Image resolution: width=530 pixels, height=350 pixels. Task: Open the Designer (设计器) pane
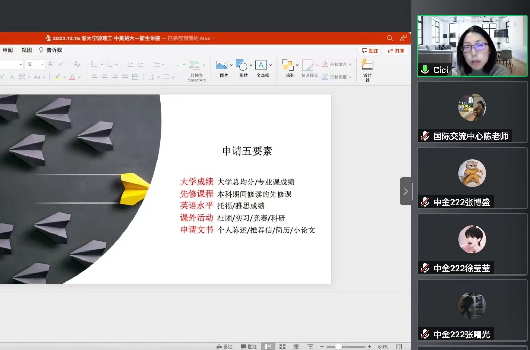pos(367,65)
